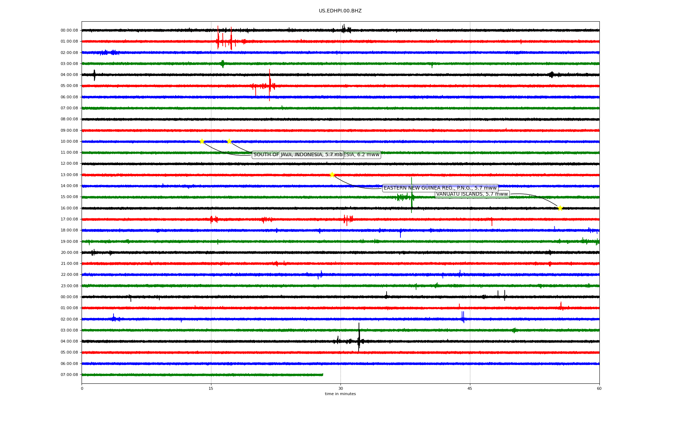Screen dimensions: 681x426
Task: Click the 18:00:08 row time label
Action: 69,230
